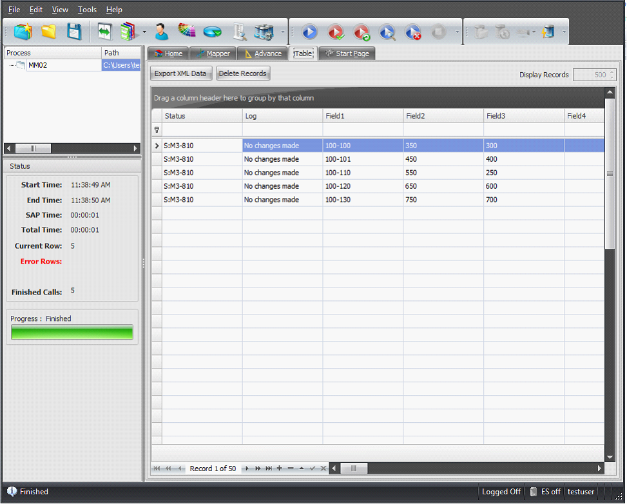Viewport: 627px width, 504px height.
Task: Click the floppy disk Save icon
Action: 74,31
